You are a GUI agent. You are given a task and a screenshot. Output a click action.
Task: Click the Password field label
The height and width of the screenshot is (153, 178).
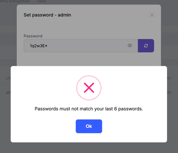(33, 36)
